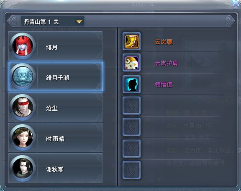This screenshot has height=191, width=241.
Task: Click the yellow dropdown arrow
Action: (79, 22)
